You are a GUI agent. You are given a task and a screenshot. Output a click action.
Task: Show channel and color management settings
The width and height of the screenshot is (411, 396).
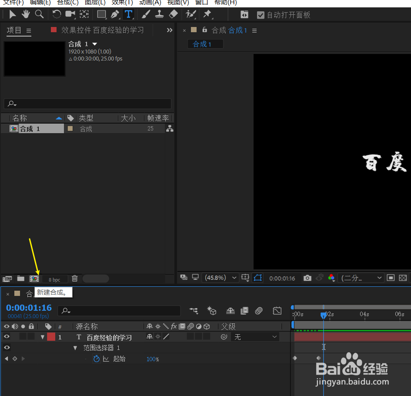click(x=331, y=278)
